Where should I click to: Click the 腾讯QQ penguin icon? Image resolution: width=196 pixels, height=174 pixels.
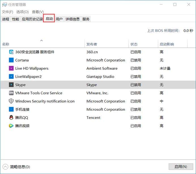point(11,118)
